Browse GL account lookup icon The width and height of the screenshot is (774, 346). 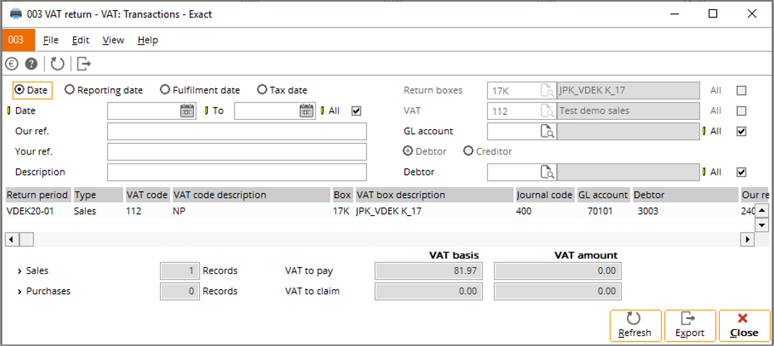547,131
